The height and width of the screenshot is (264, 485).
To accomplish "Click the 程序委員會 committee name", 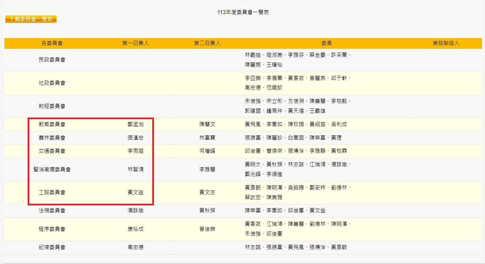I will 52,229.
